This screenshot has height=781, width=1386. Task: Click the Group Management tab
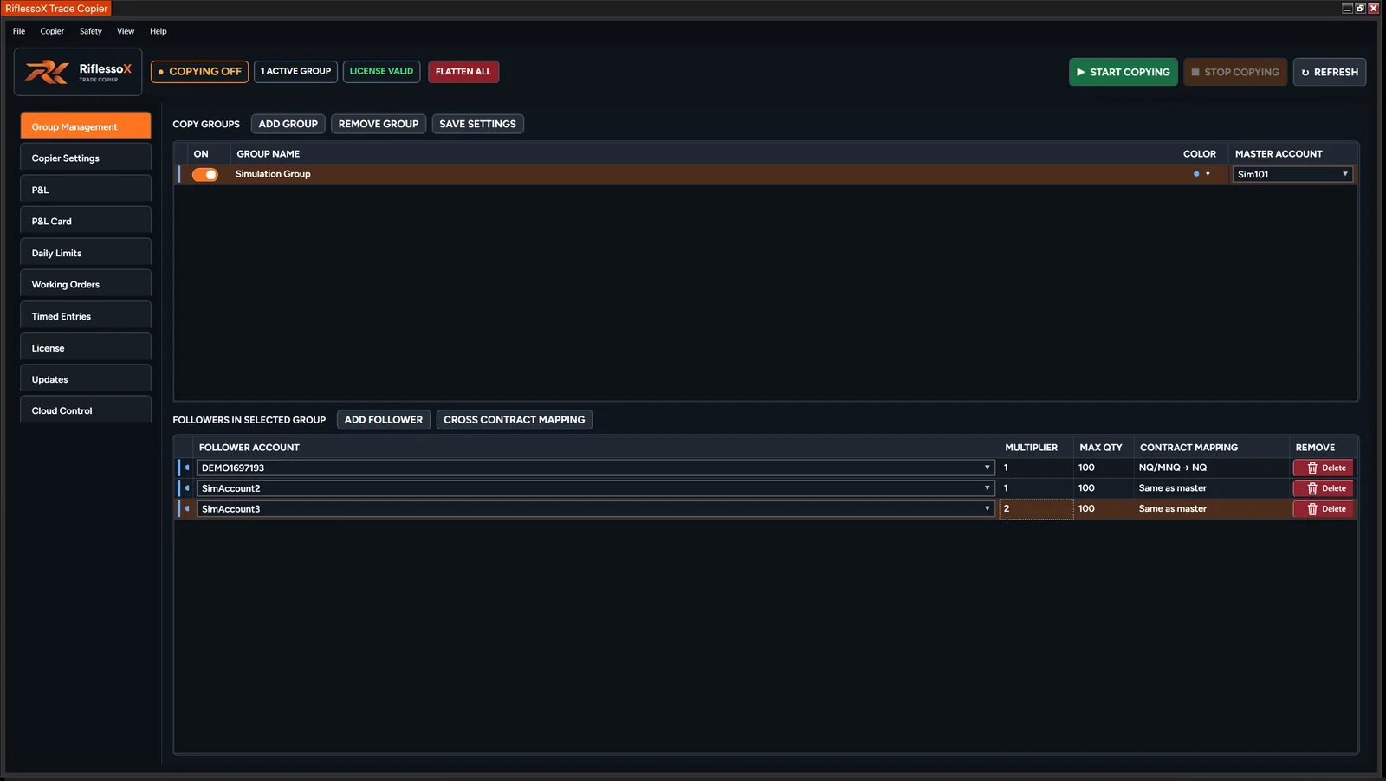pos(86,126)
